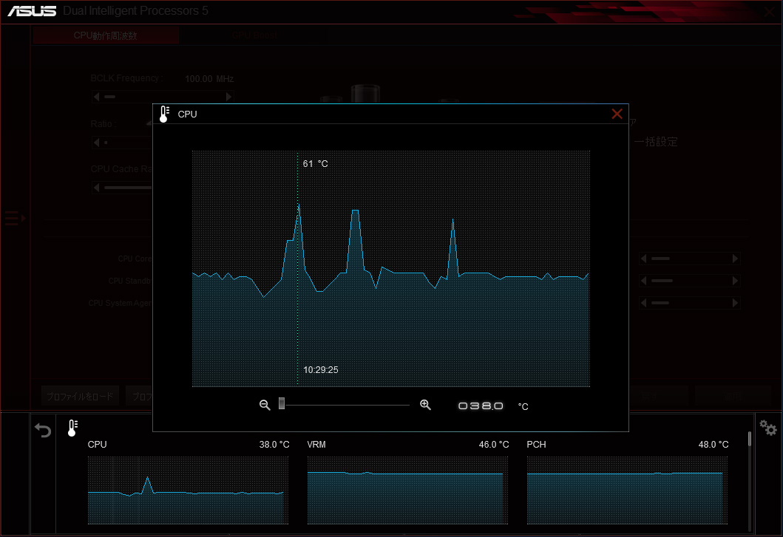783x537 pixels.
Task: Click the back arrow in the bottom panel
Action: [44, 431]
